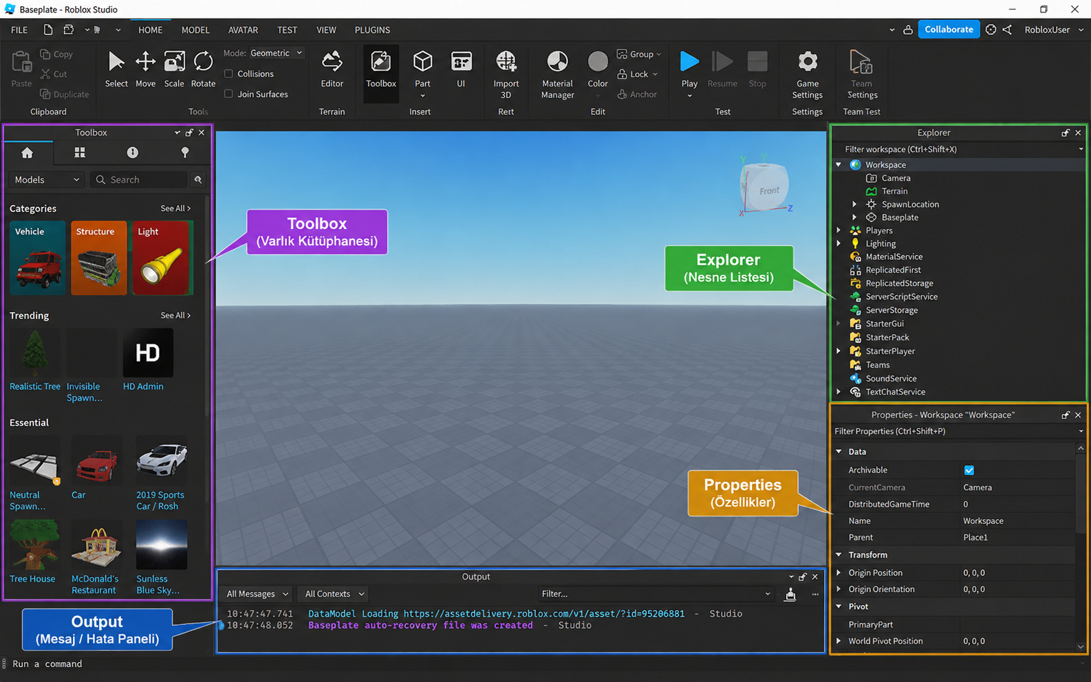The height and width of the screenshot is (682, 1091).
Task: Enable the Collisions checkbox
Action: [x=229, y=74]
